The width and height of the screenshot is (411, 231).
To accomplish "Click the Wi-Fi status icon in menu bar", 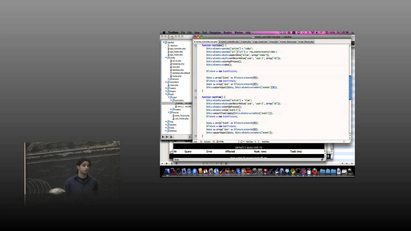I will pos(312,32).
